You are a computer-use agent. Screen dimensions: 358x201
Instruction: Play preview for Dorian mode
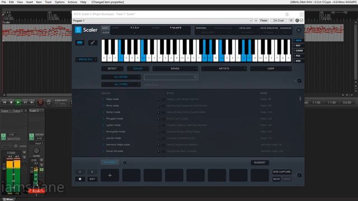159,112
